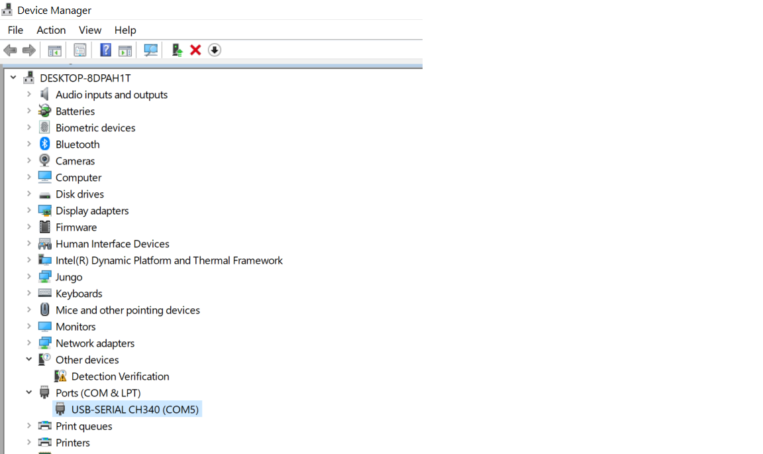
Task: Click Update device driver toolbar icon
Action: click(x=177, y=50)
